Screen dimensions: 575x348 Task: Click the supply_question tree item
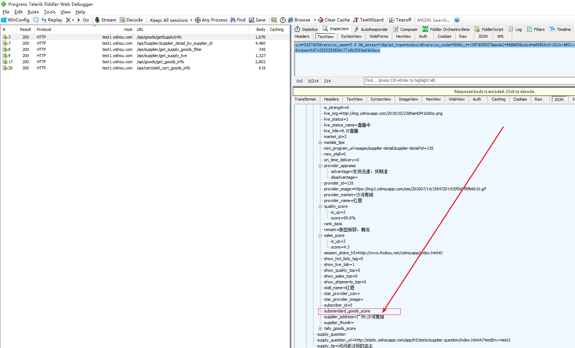pyautogui.click(x=331, y=334)
